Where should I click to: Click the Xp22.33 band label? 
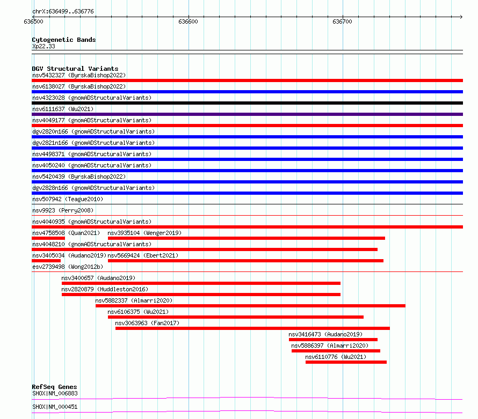coord(44,46)
